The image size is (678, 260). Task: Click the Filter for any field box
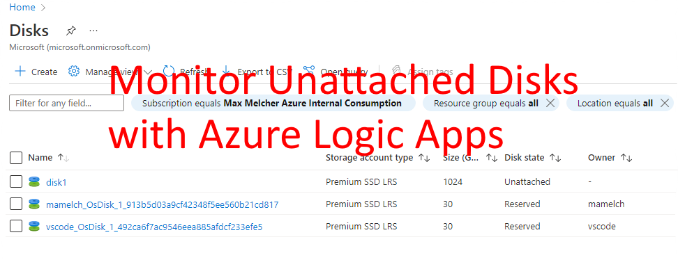(x=66, y=103)
